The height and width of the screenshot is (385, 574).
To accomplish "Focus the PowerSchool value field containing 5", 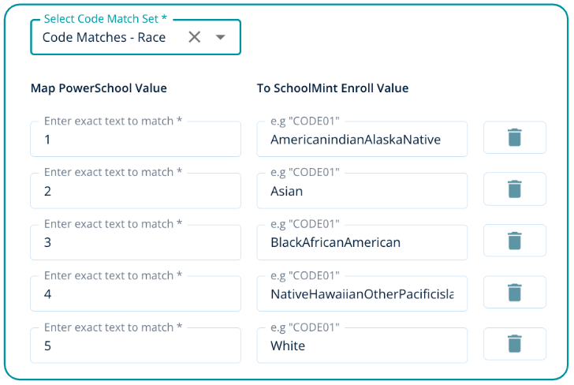I will [x=136, y=346].
